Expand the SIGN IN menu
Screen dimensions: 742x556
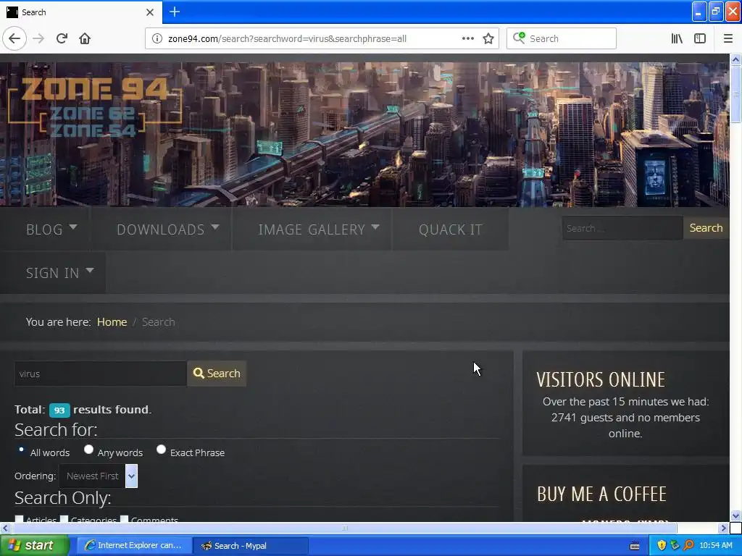[59, 273]
